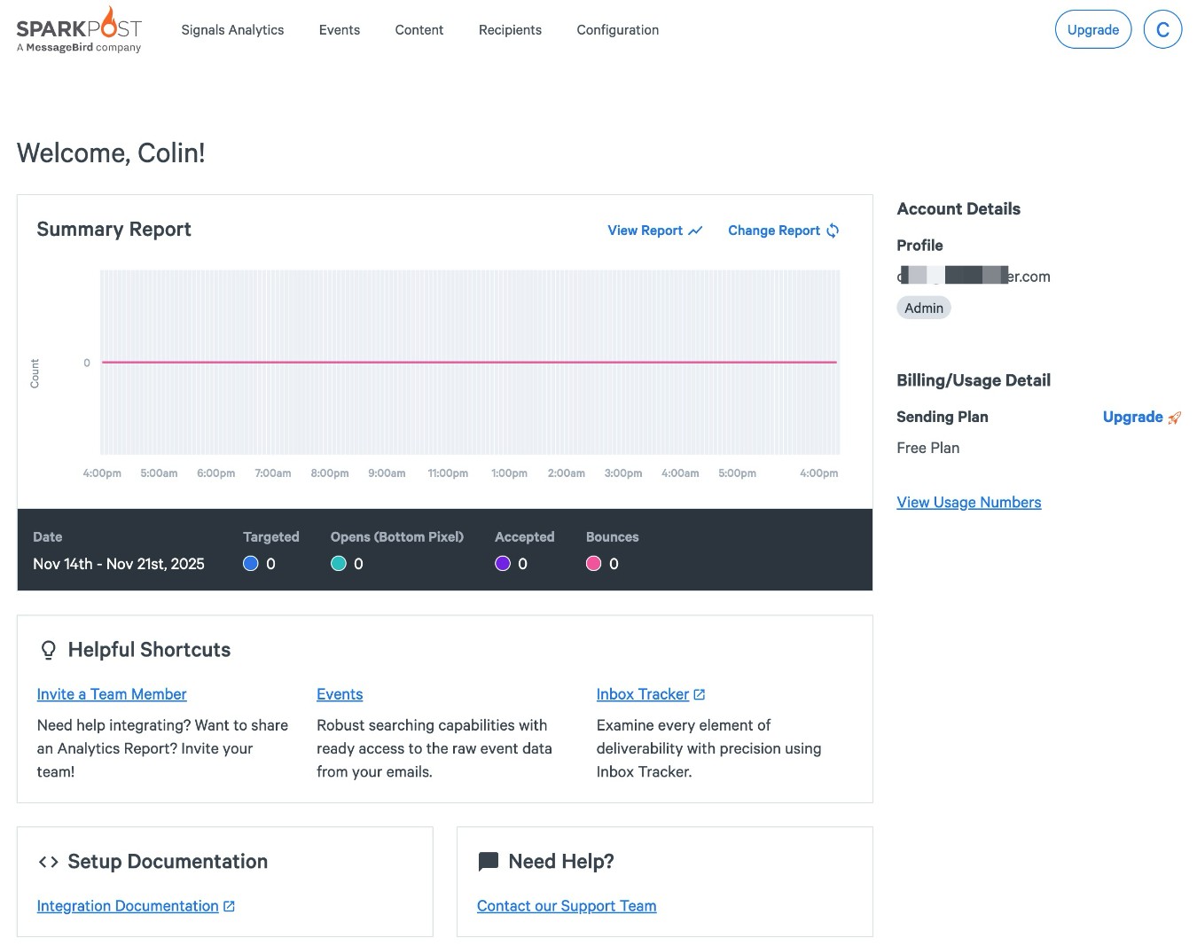This screenshot has width=1197, height=946.
Task: Click the chat bubble icon by Need Help
Action: pyautogui.click(x=488, y=862)
